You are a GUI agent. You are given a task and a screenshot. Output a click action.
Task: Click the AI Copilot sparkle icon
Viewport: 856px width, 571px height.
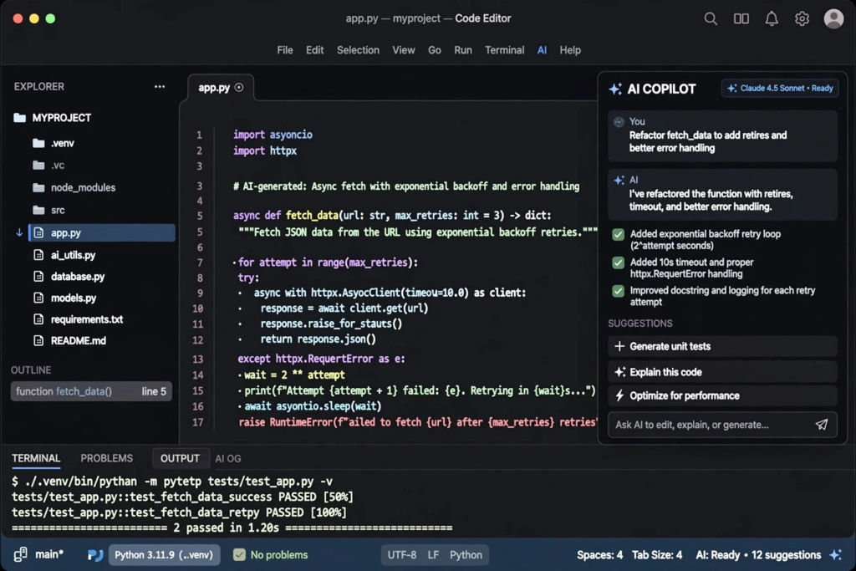(615, 89)
